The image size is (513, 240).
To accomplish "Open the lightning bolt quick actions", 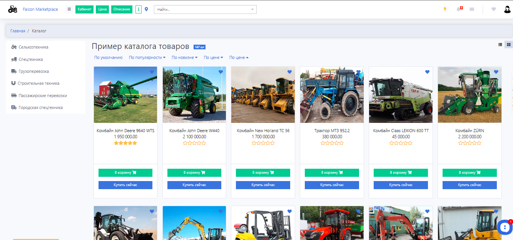I will pyautogui.click(x=445, y=9).
